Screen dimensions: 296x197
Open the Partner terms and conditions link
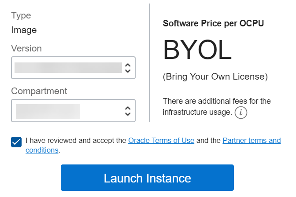pyautogui.click(x=252, y=141)
